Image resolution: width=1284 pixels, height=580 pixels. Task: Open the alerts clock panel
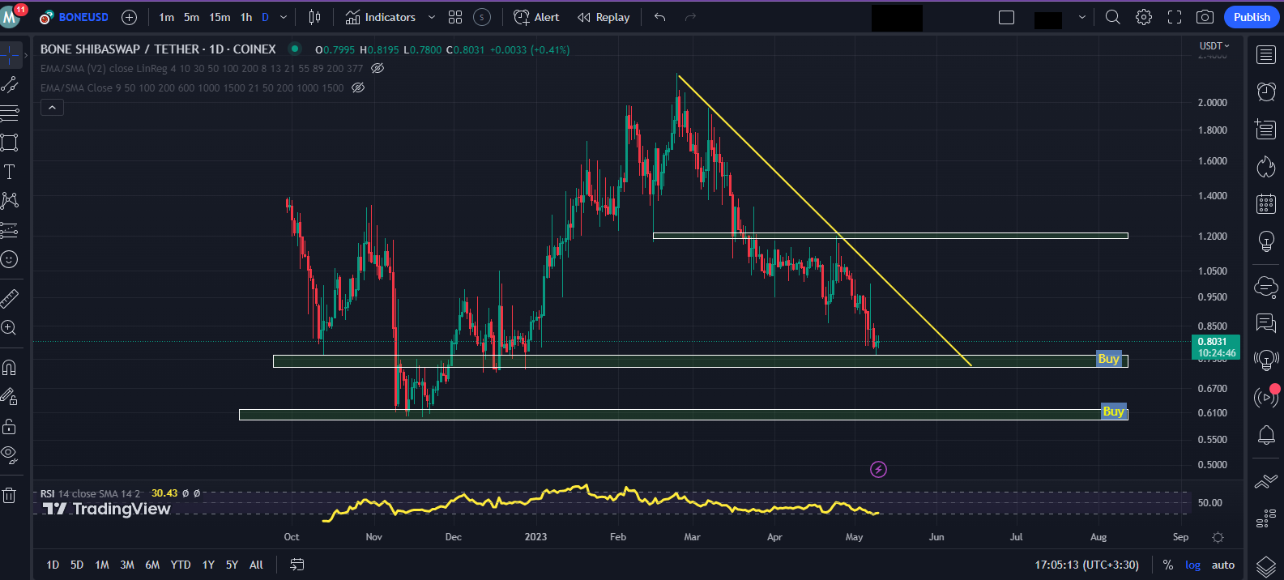1265,92
